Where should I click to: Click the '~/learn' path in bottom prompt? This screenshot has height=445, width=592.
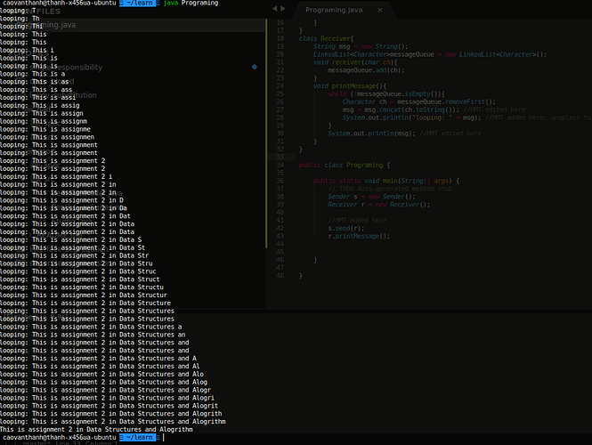pos(139,438)
